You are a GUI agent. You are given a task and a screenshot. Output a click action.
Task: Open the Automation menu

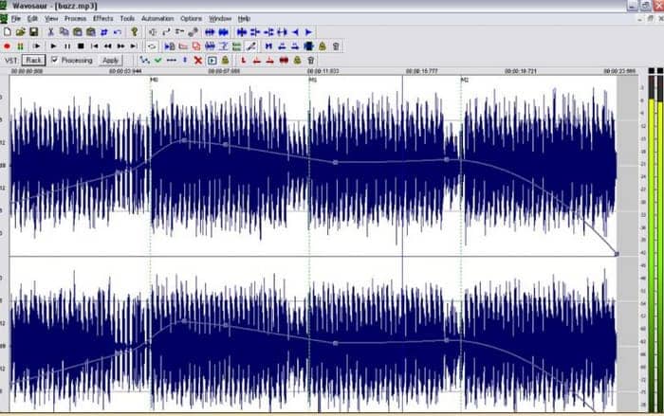coord(157,18)
